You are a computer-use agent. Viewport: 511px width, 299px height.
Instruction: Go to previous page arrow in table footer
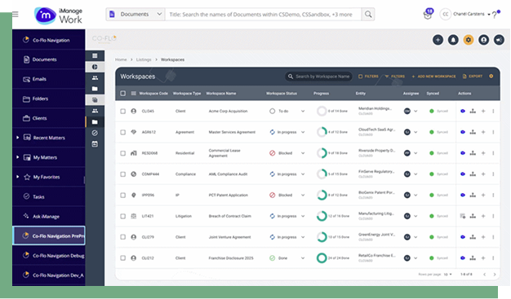click(485, 275)
